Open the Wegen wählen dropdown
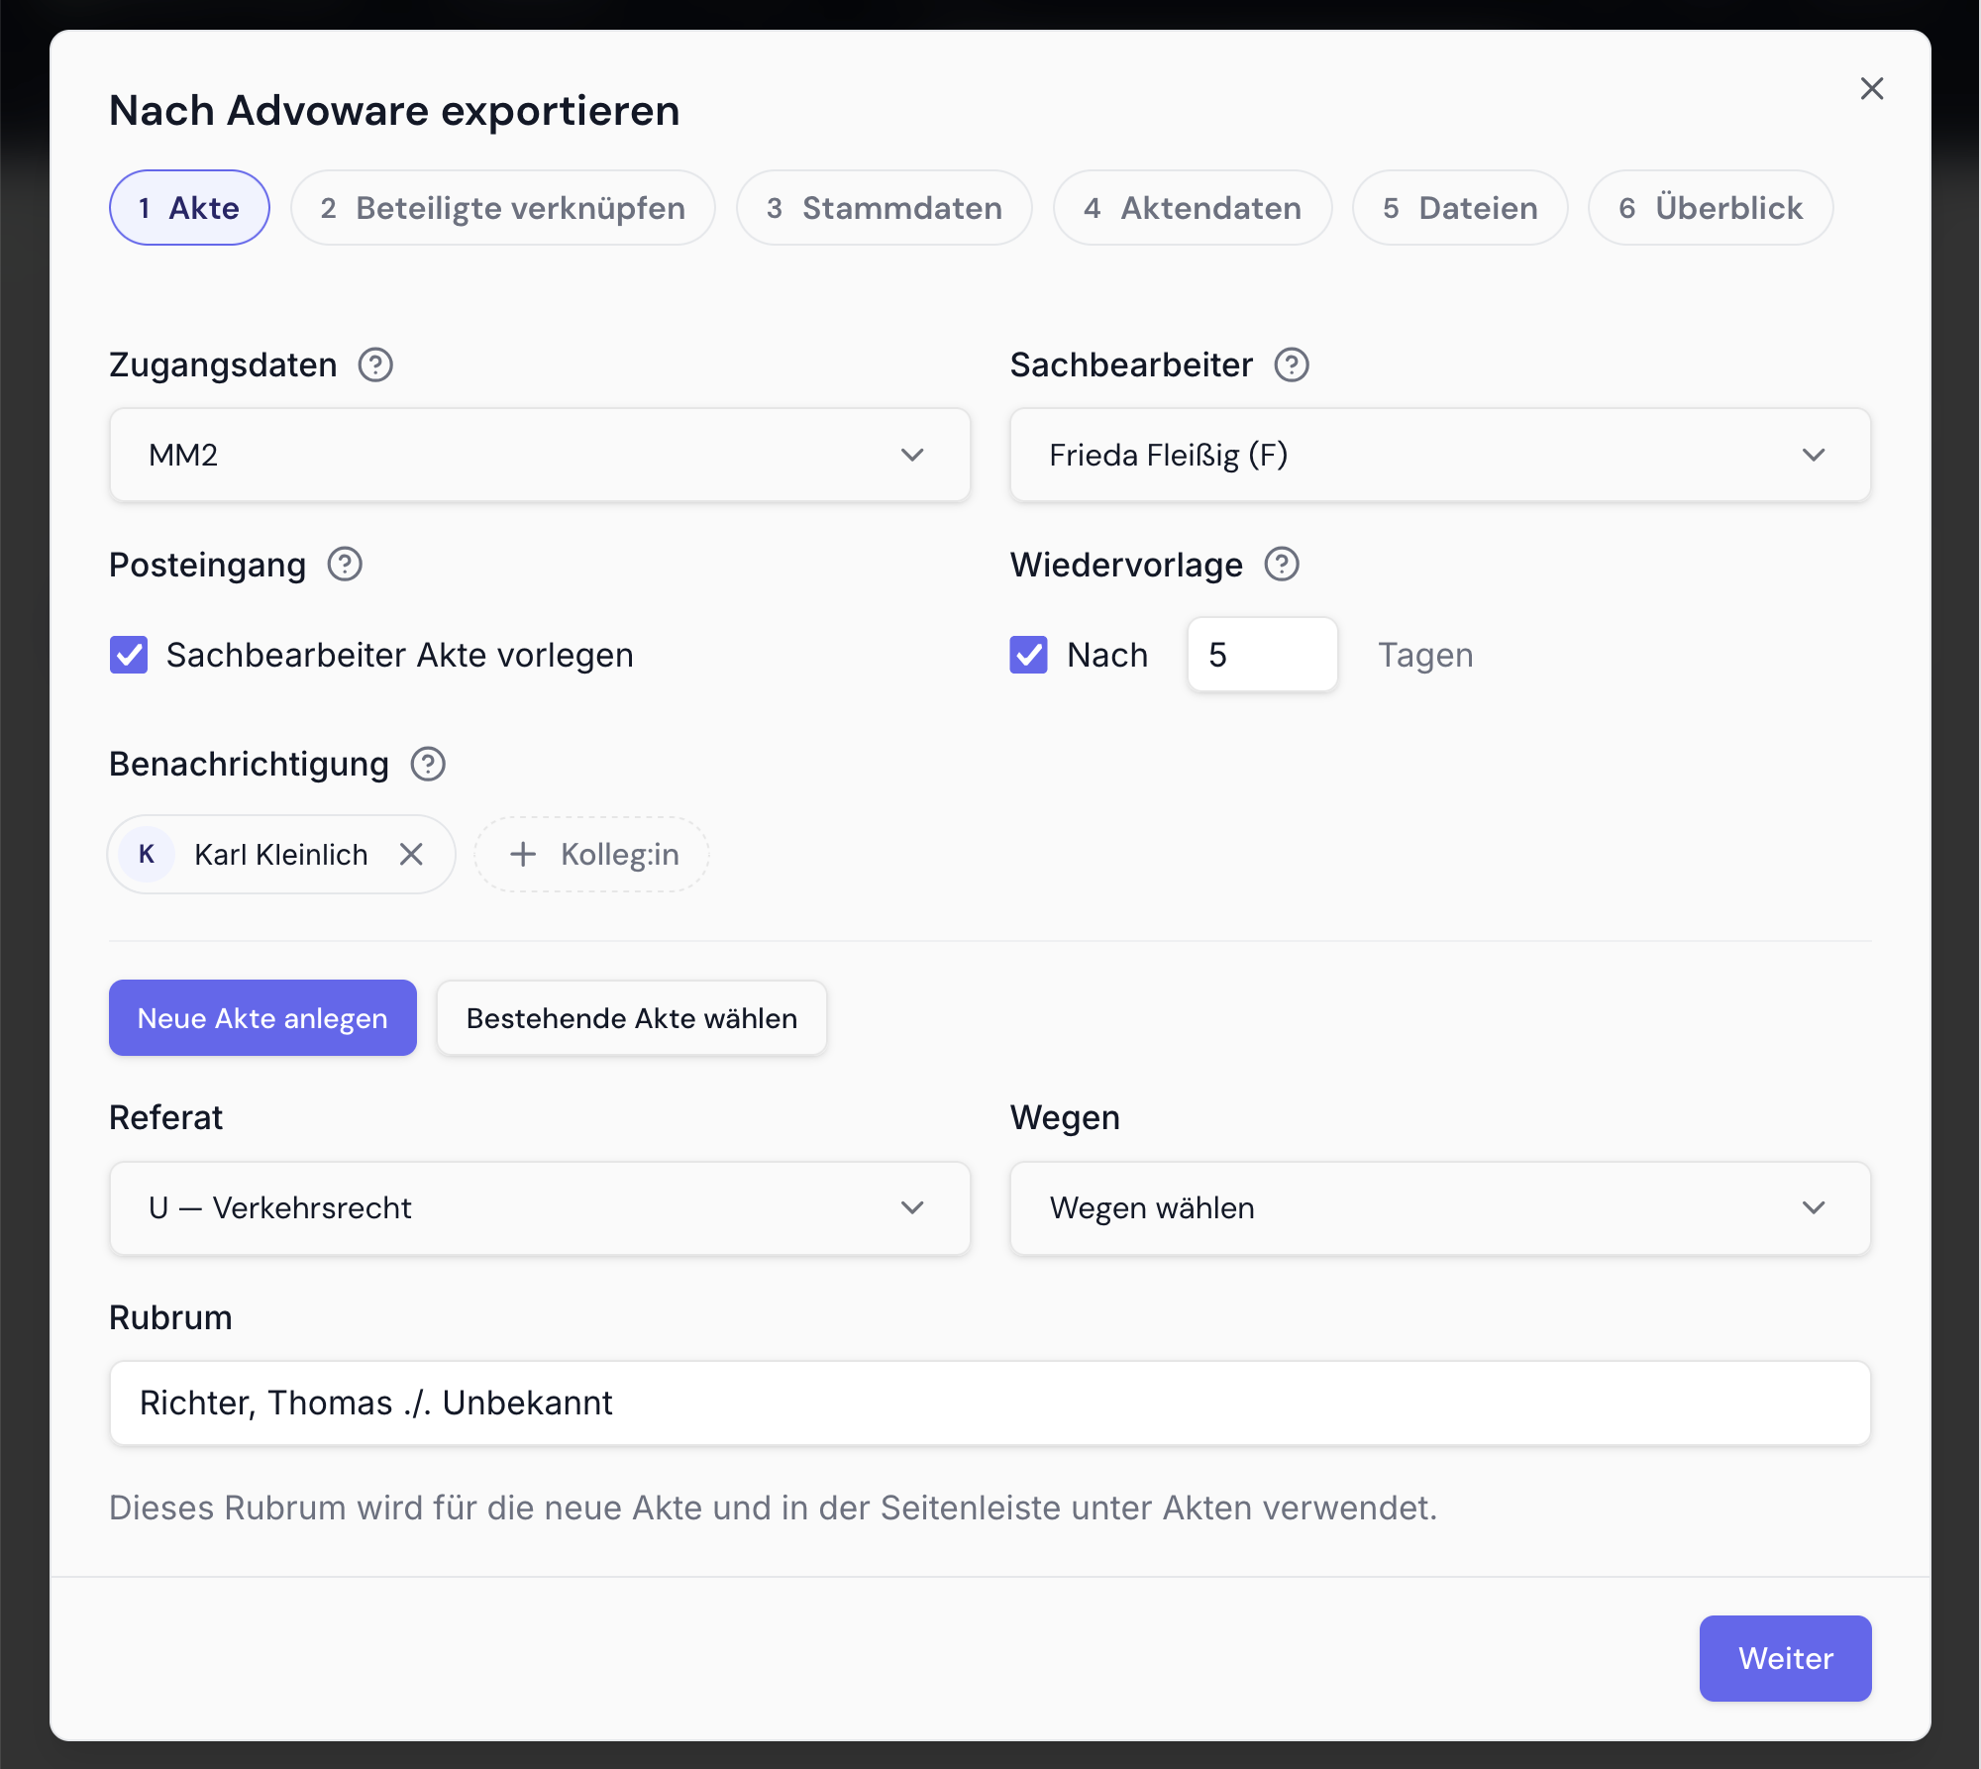This screenshot has height=1769, width=1981. (x=1440, y=1208)
